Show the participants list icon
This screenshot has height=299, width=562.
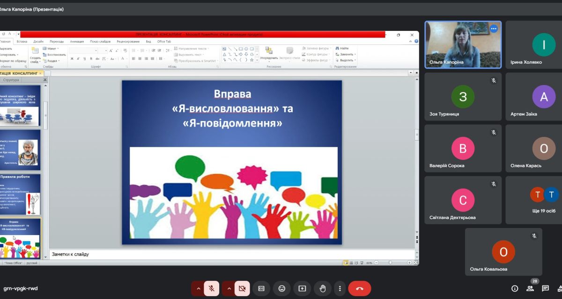[530, 289]
